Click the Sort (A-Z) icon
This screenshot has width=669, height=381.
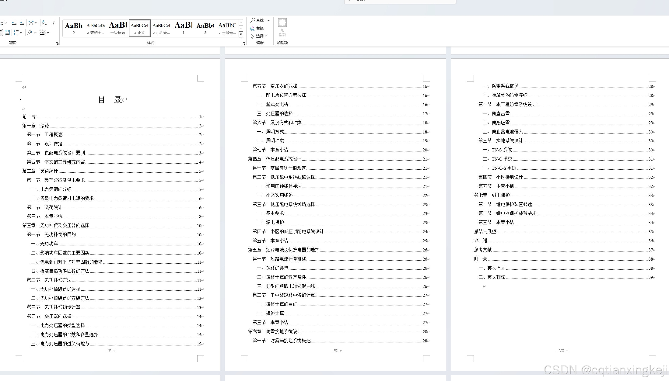click(44, 23)
